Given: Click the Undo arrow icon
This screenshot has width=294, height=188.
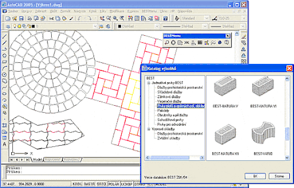Looking at the screenshot, I should pyautogui.click(x=80, y=18).
